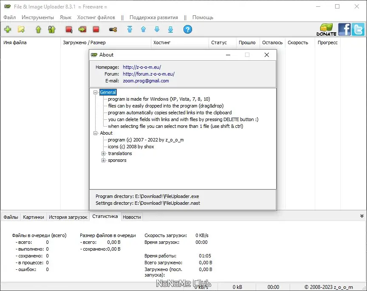367x291 pixels.
Task: Select 'icons (c) 2008 by shox' row
Action: point(131,147)
